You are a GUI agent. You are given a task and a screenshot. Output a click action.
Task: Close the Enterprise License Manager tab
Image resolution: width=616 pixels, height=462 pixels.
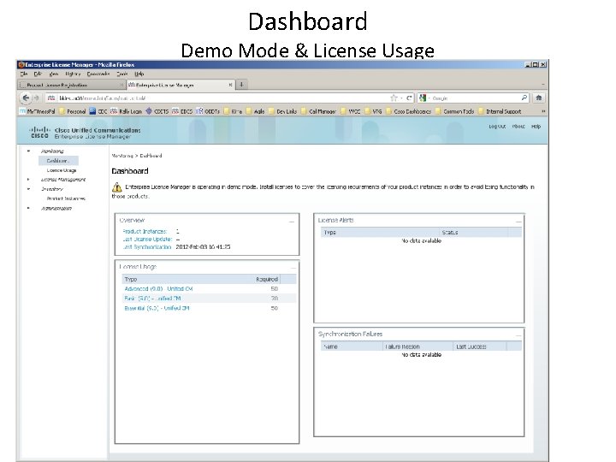[x=231, y=85]
